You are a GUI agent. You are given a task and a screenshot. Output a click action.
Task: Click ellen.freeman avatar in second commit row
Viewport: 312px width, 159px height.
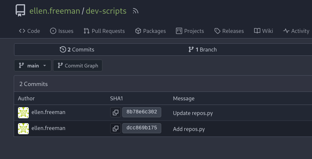[24, 129]
